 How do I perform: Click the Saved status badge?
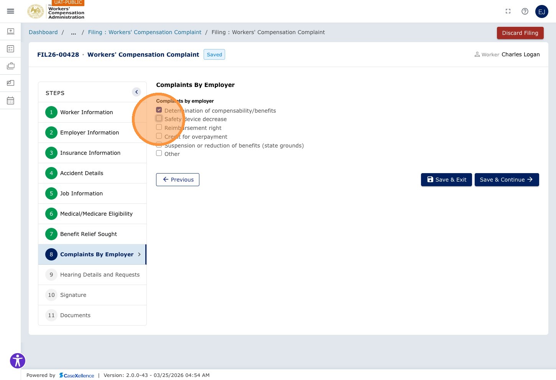click(x=214, y=54)
